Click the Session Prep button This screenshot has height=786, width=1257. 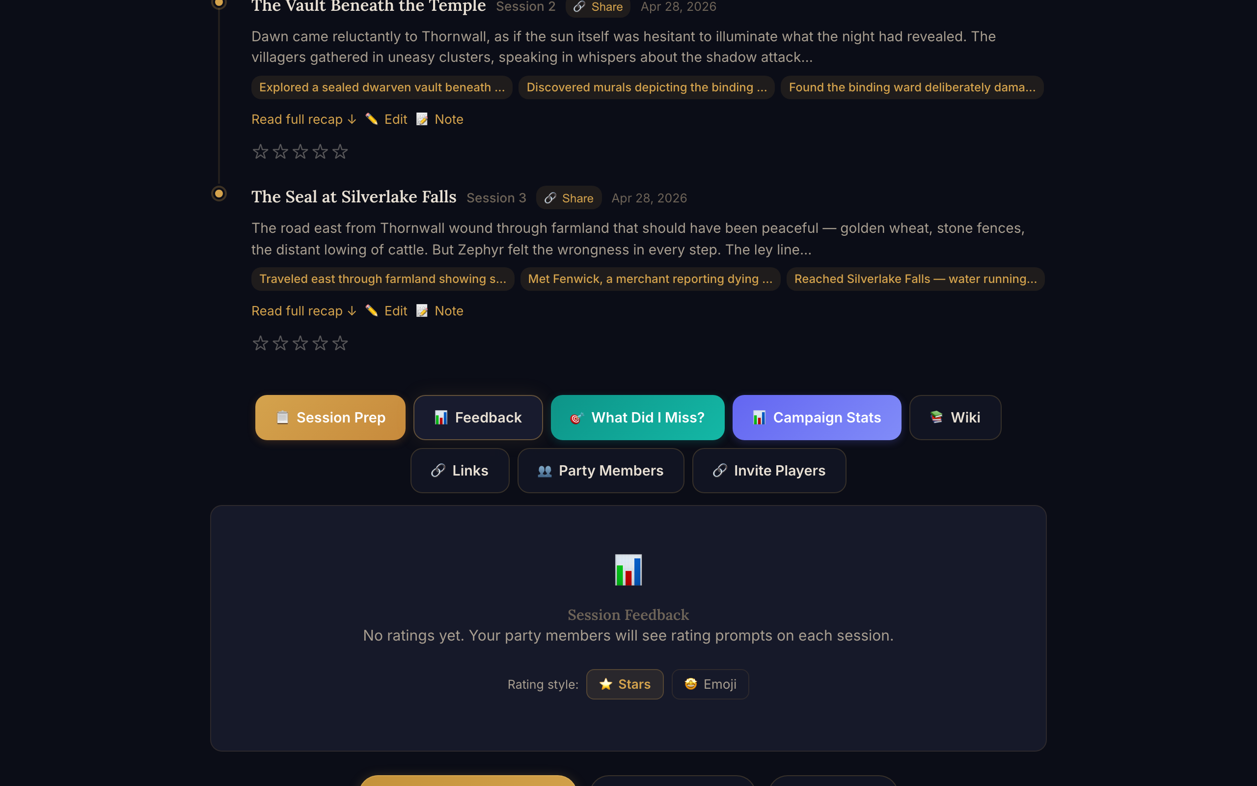point(330,418)
